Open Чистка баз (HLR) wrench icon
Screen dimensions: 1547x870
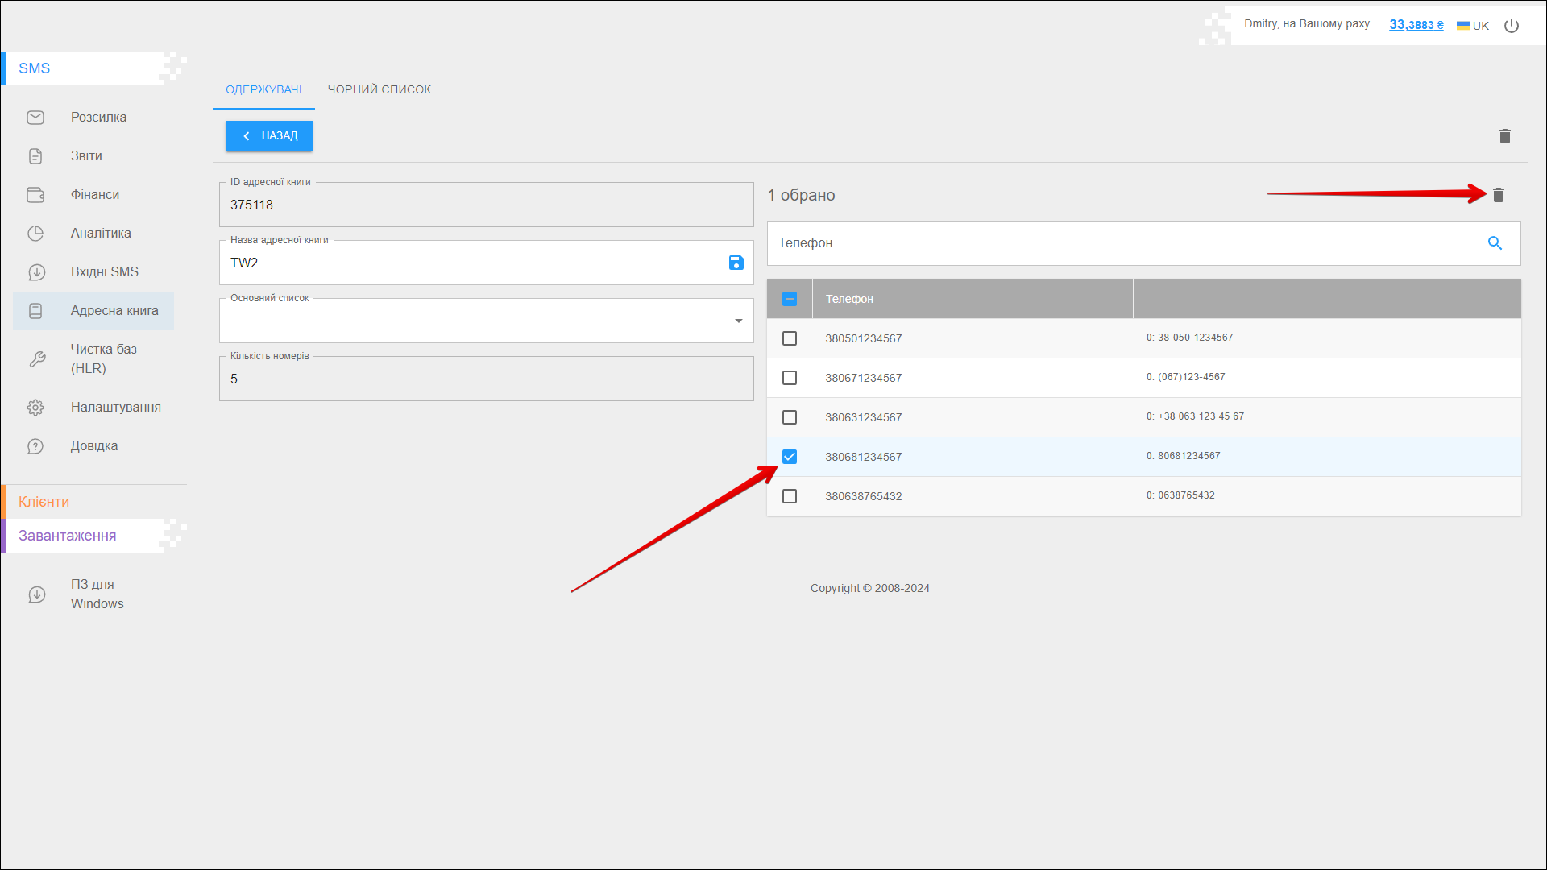[x=37, y=359]
